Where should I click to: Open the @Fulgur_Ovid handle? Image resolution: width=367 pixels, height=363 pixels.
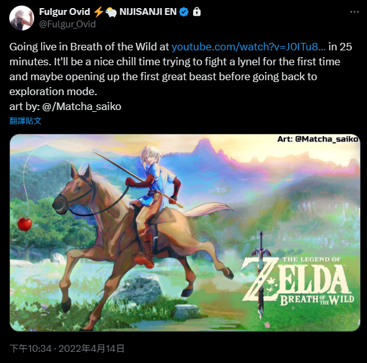click(68, 24)
